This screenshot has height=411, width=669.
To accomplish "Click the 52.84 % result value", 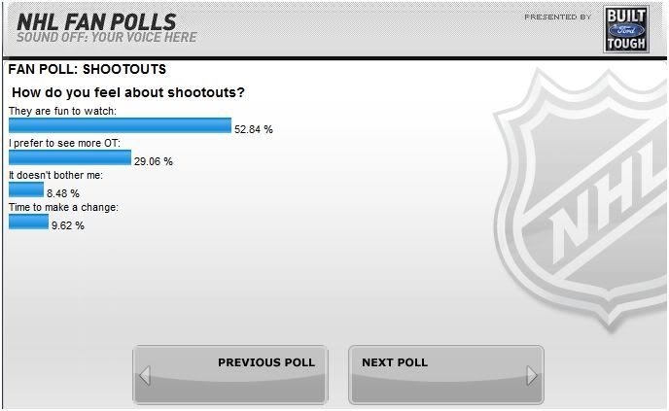I will point(254,129).
